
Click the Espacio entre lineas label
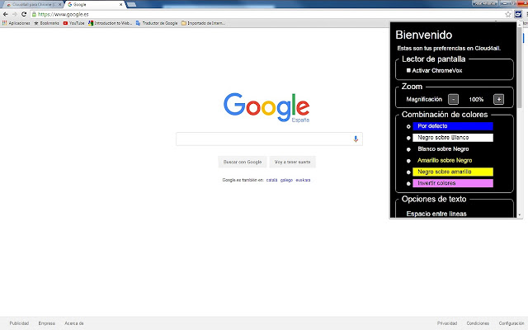coord(436,214)
